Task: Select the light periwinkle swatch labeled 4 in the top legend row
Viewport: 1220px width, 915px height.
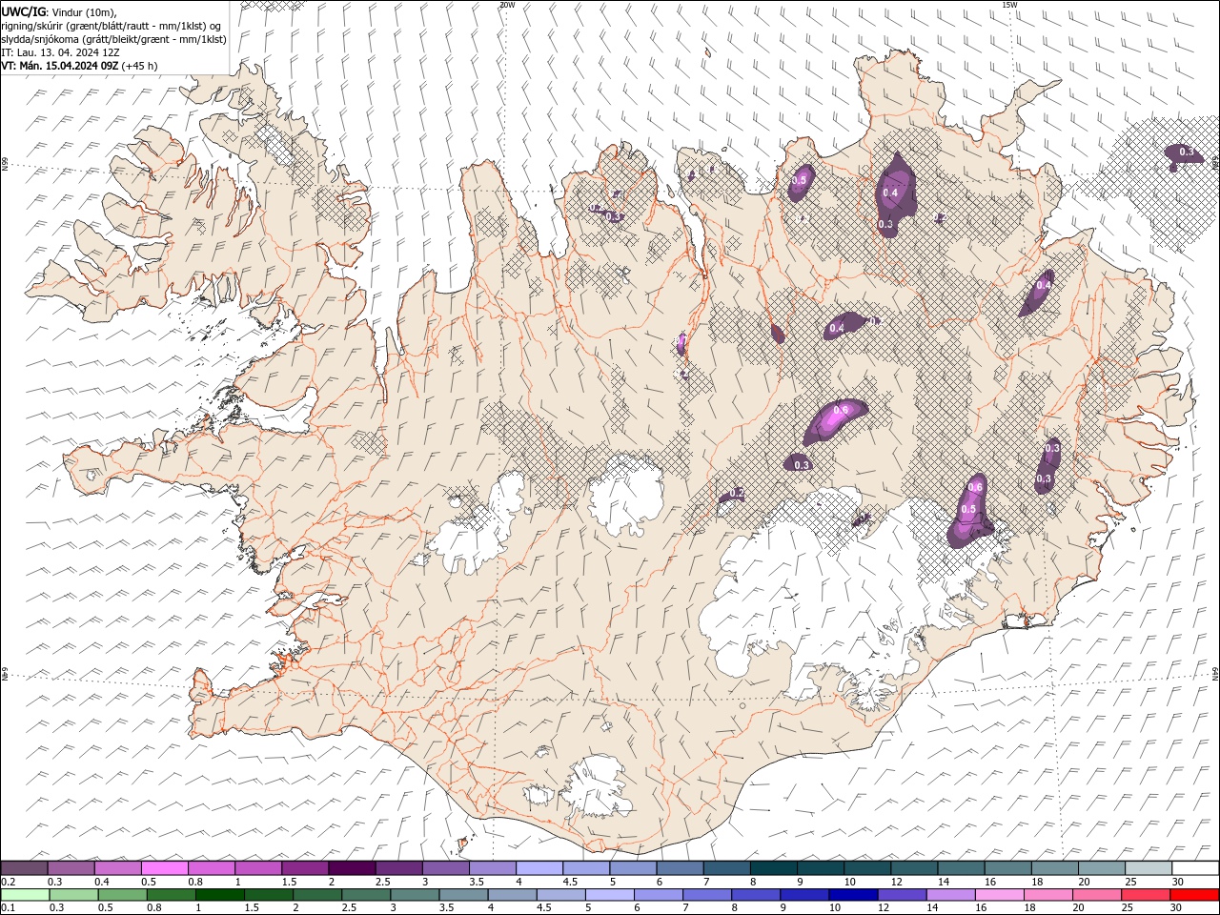Action: (x=539, y=868)
